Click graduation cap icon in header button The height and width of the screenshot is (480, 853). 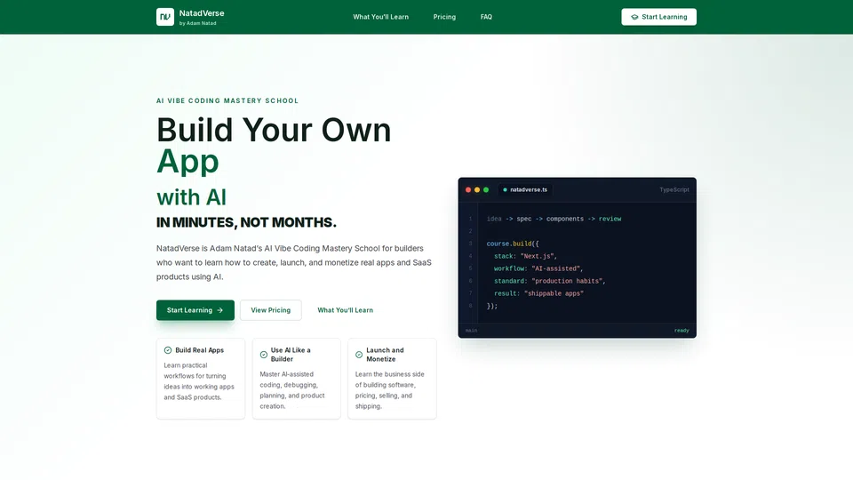(x=634, y=17)
